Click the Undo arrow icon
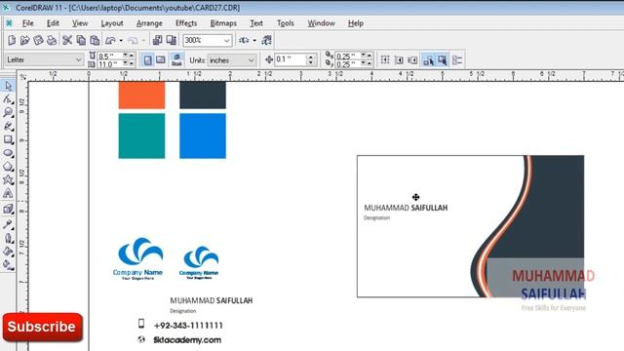The height and width of the screenshot is (351, 624). click(x=110, y=40)
